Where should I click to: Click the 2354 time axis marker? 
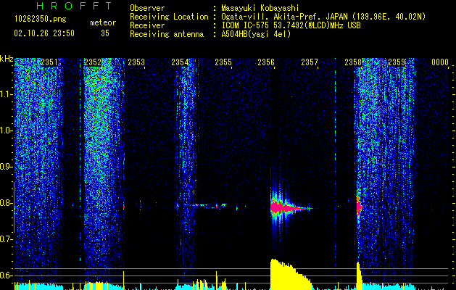[180, 62]
